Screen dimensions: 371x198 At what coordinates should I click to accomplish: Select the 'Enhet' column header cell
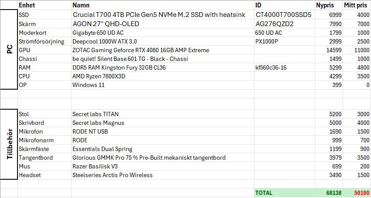click(45, 5)
